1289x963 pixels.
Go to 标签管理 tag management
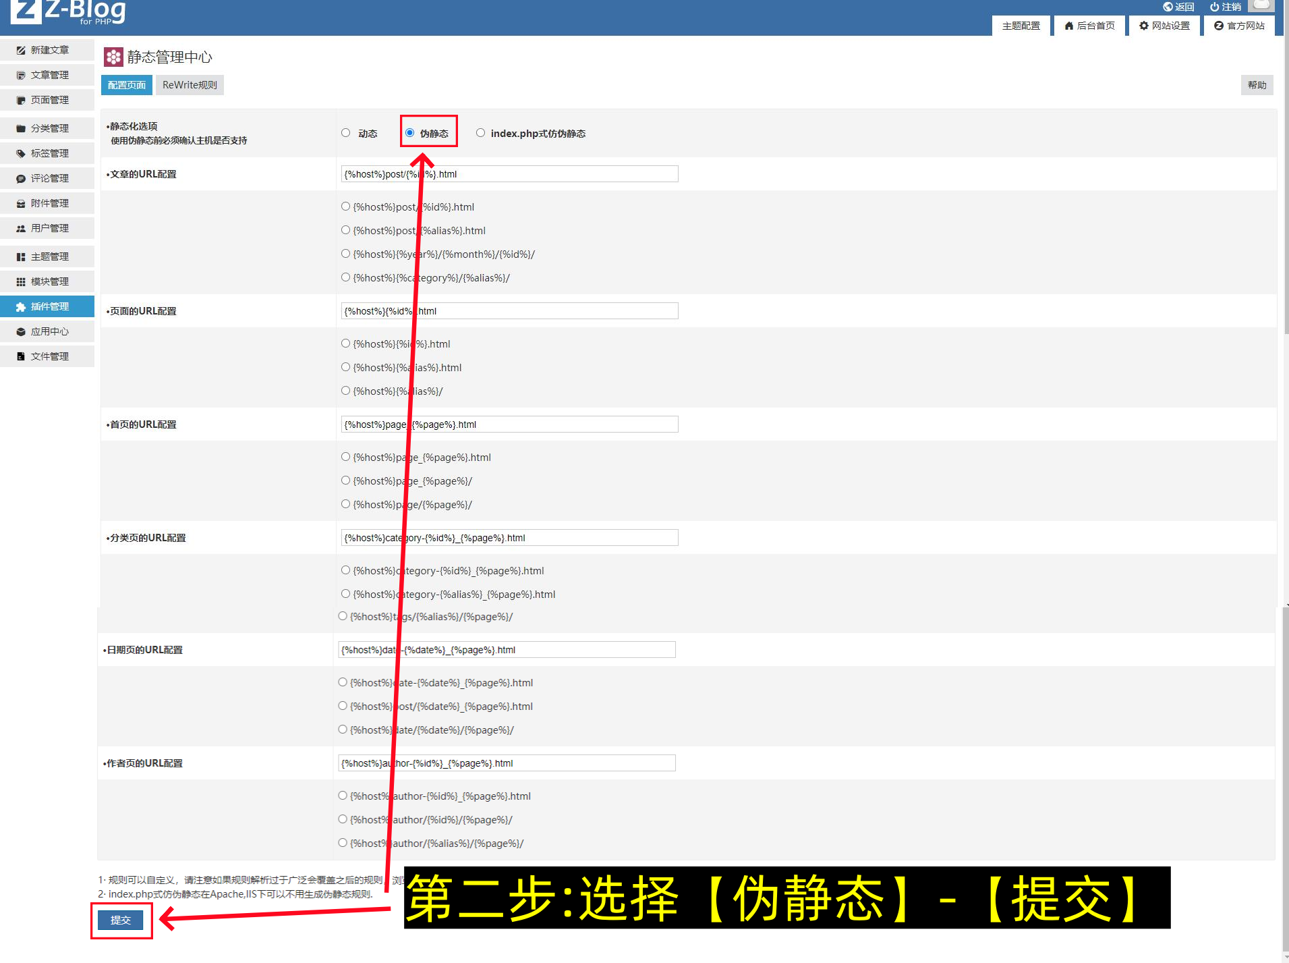[x=47, y=153]
